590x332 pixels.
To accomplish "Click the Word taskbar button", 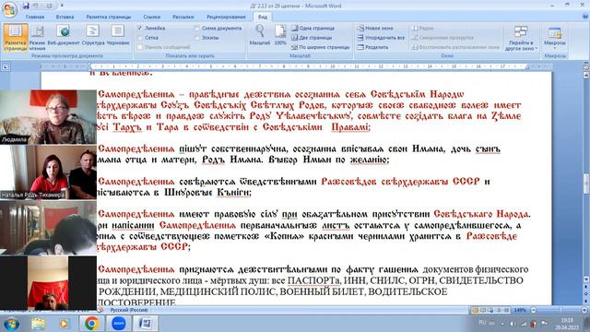I will pyautogui.click(x=146, y=324).
